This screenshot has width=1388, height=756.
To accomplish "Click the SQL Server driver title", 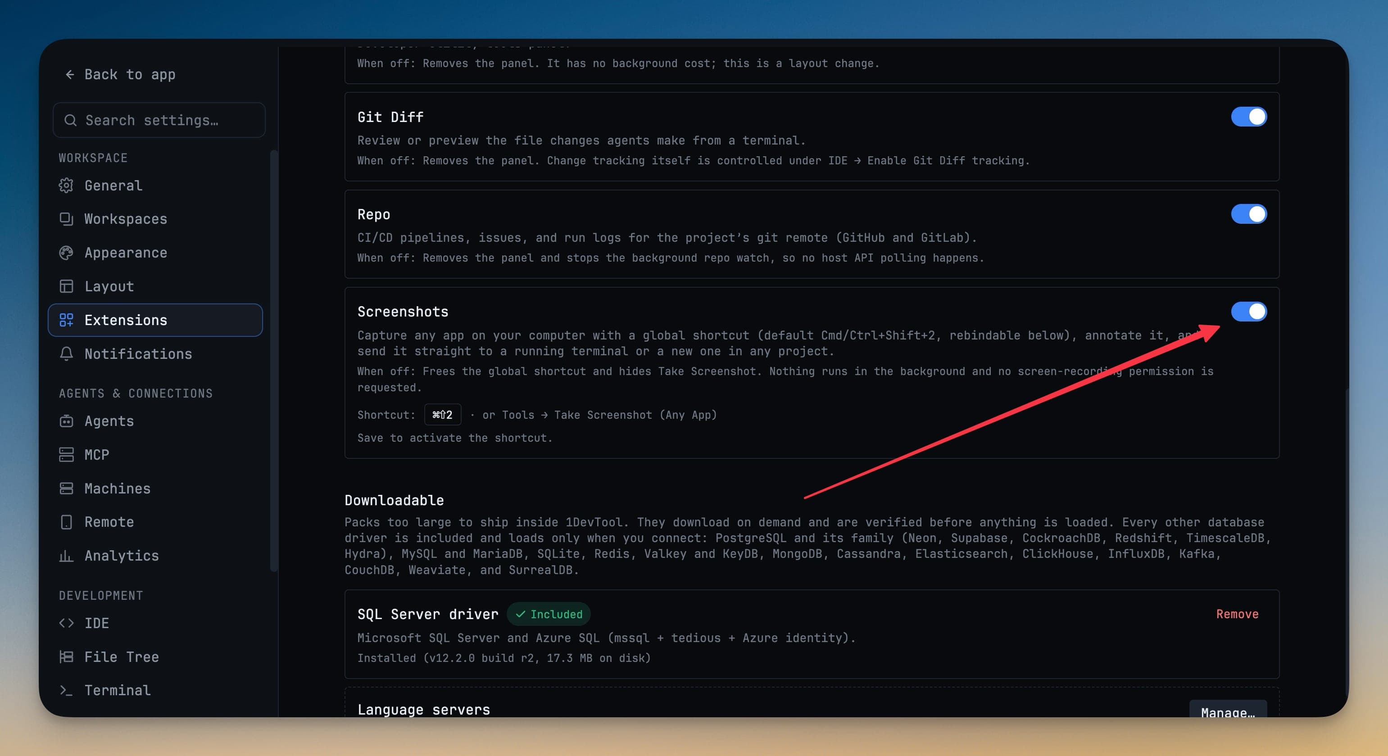I will click(428, 614).
